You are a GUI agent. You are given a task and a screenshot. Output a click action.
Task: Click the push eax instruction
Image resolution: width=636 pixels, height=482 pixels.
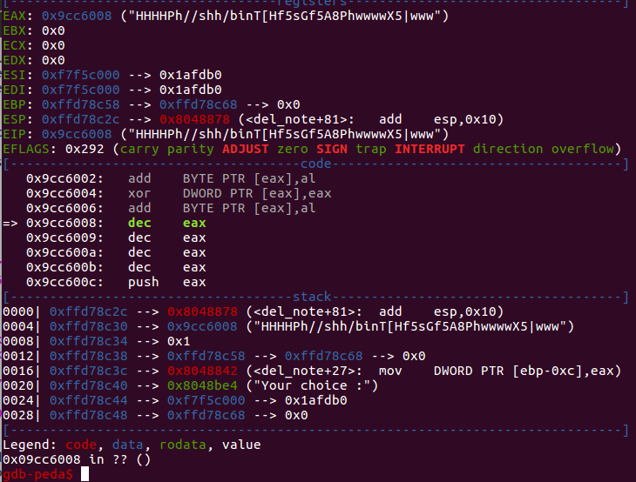pyautogui.click(x=166, y=282)
